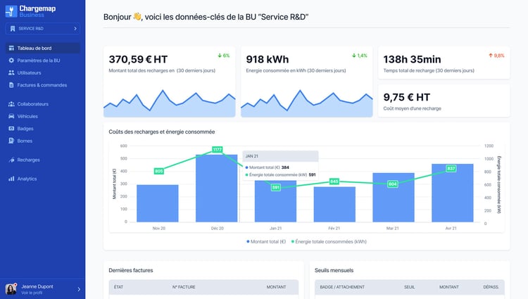The width and height of the screenshot is (528, 299).
Task: Click the Véhicules car icon
Action: (x=11, y=116)
